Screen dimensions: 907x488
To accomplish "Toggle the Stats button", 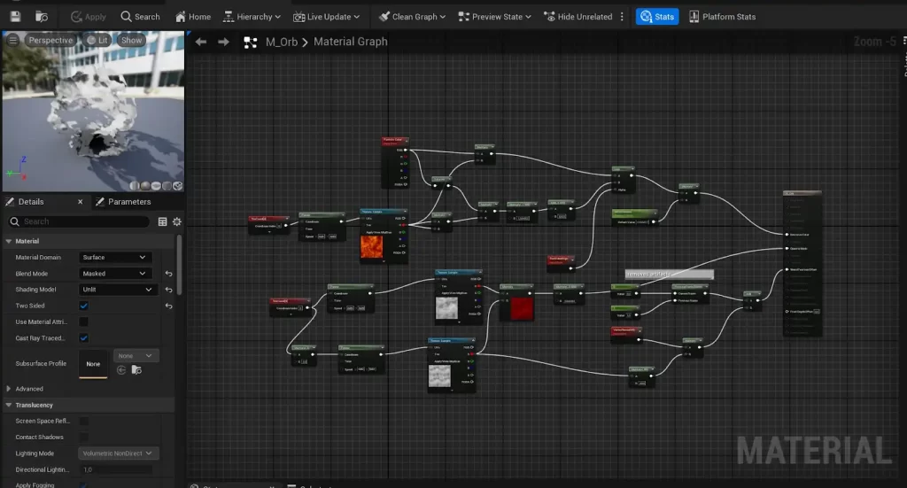I will pos(656,16).
